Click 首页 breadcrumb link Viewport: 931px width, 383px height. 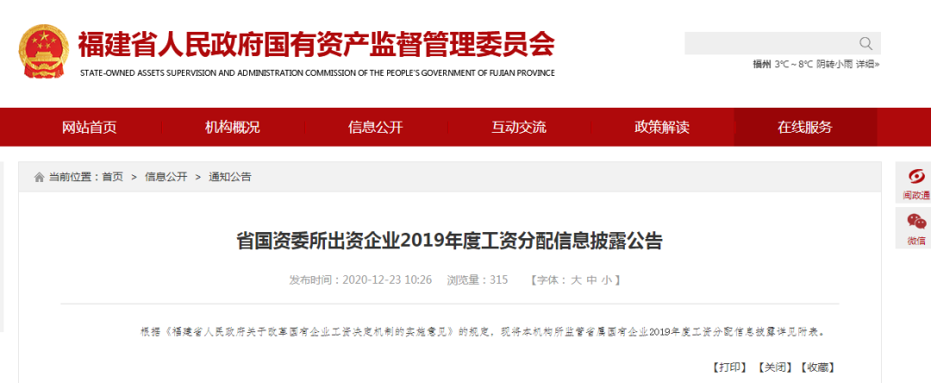coord(112,177)
